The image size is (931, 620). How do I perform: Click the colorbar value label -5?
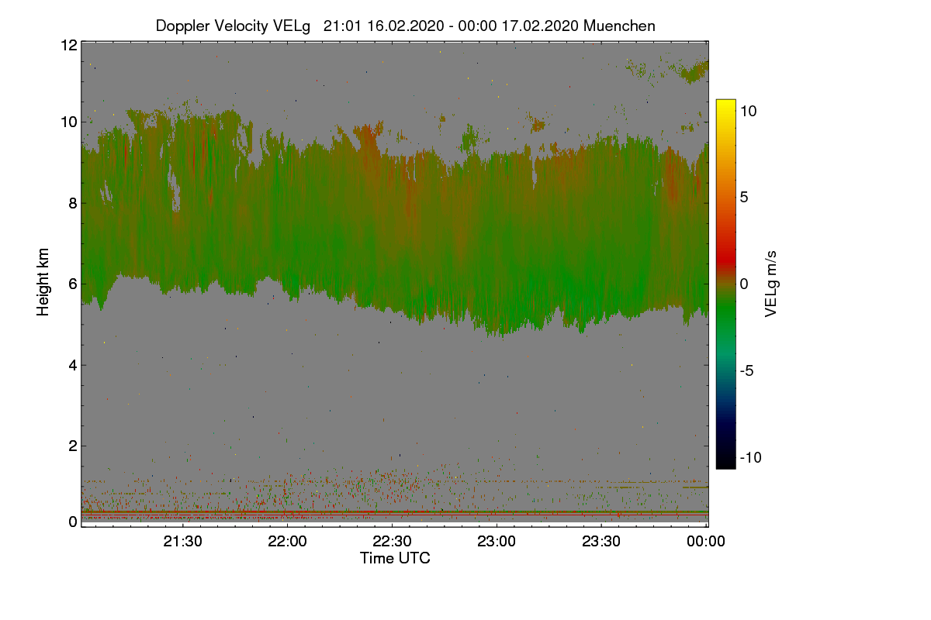point(748,370)
